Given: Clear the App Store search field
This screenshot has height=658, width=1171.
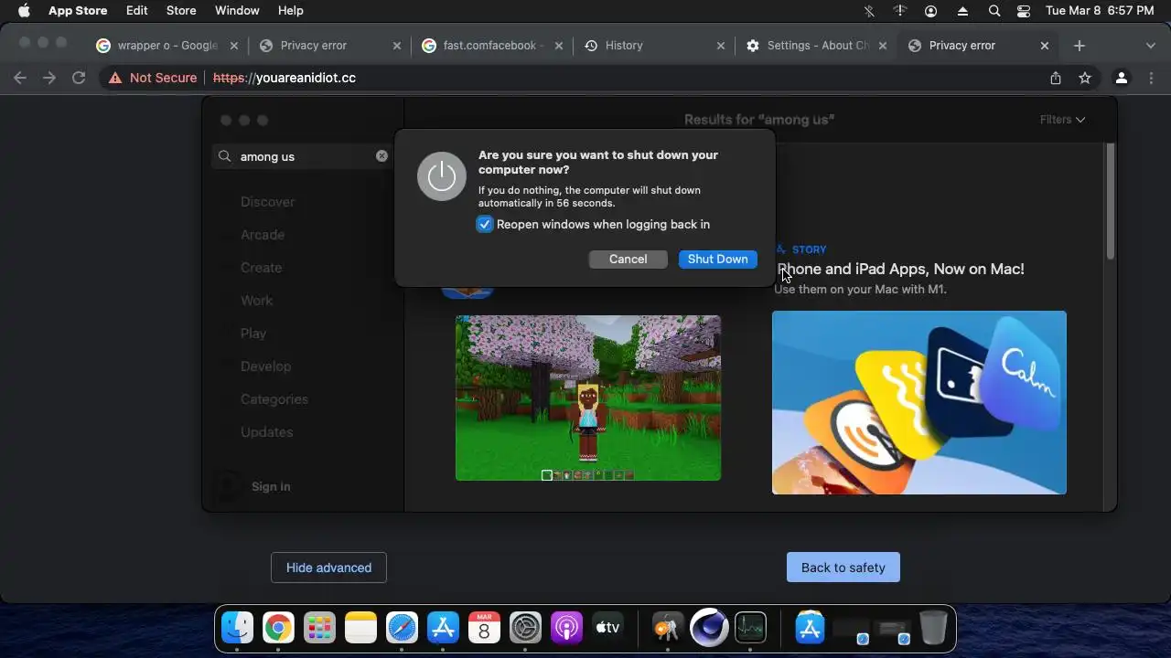Looking at the screenshot, I should point(381,155).
